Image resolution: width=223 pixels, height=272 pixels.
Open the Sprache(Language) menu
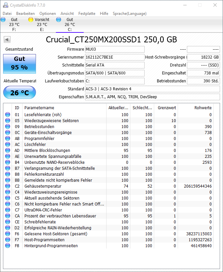tap(130, 14)
